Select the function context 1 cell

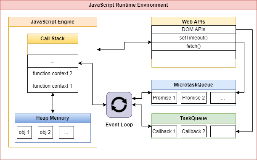point(53,86)
